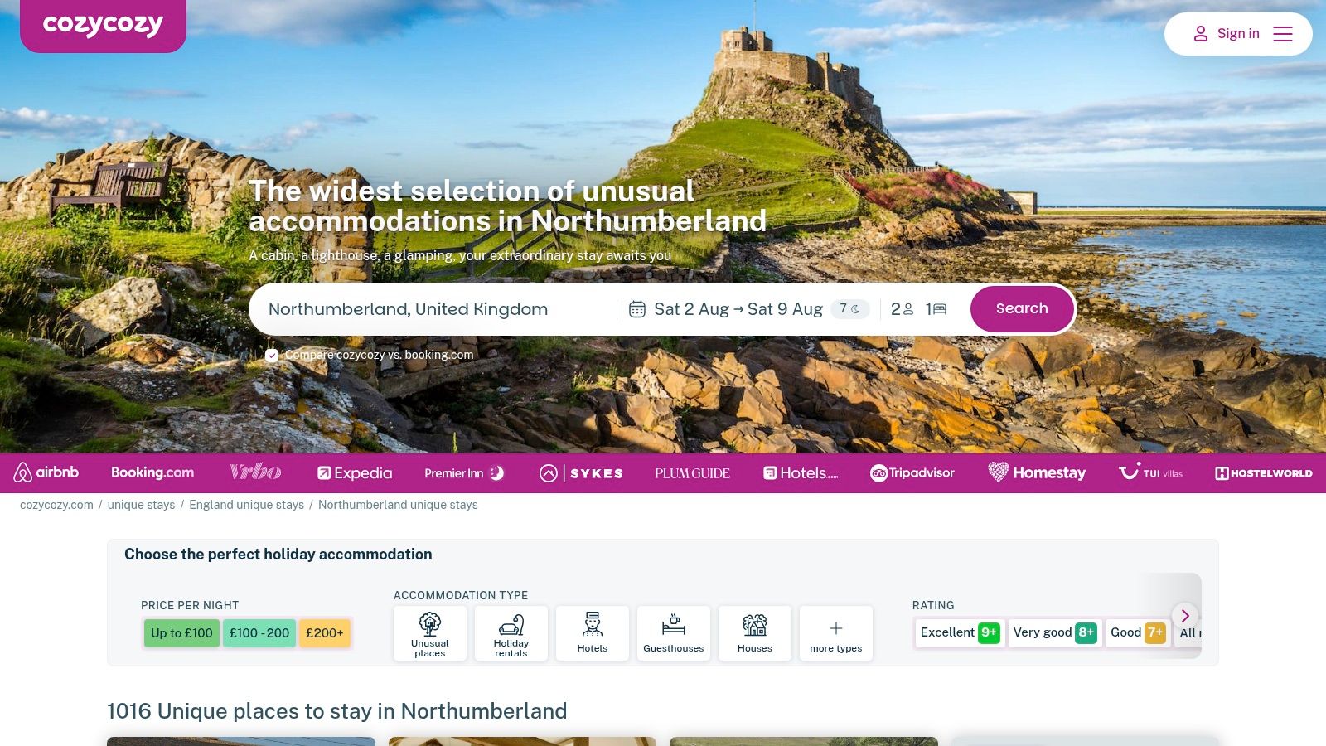
Task: Choose the Guesthouses bed icon
Action: [x=674, y=624]
